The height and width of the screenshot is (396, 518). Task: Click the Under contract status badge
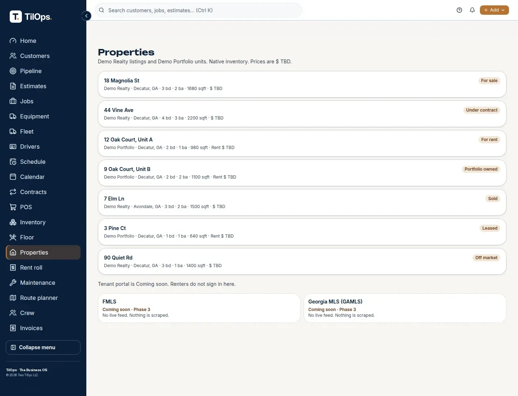(x=482, y=110)
